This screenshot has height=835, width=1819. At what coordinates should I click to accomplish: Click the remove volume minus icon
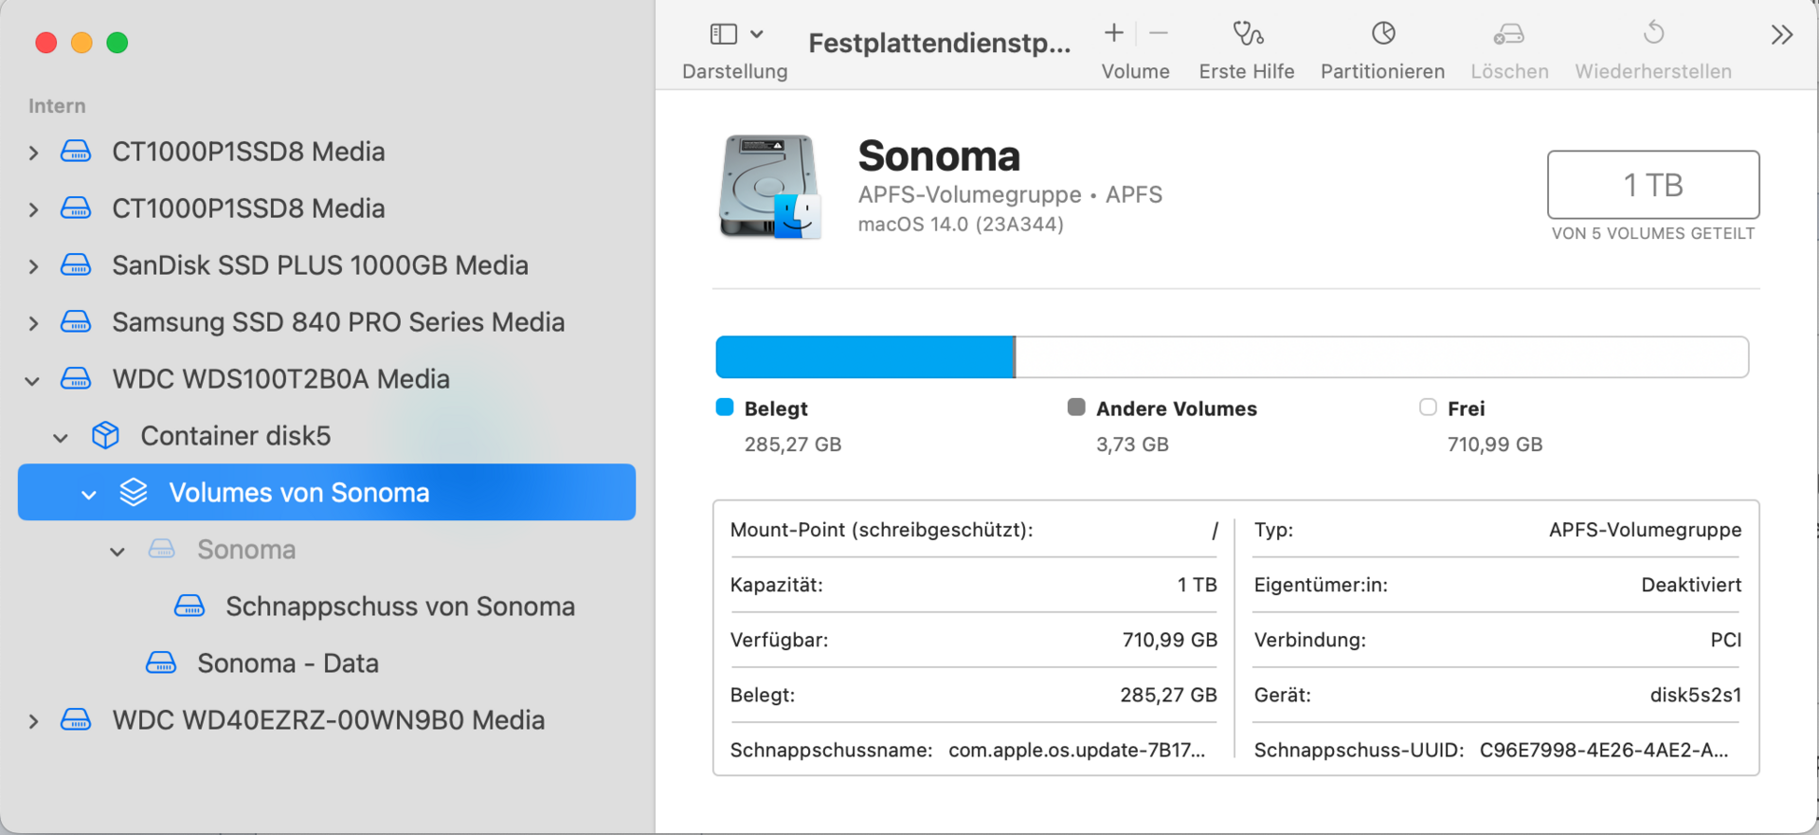[x=1159, y=34]
